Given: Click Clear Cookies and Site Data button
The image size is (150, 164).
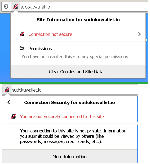Looking at the screenshot, I should coord(78,72).
